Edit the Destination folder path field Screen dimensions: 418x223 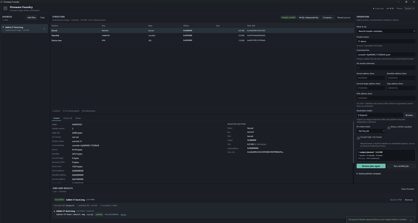click(x=379, y=115)
